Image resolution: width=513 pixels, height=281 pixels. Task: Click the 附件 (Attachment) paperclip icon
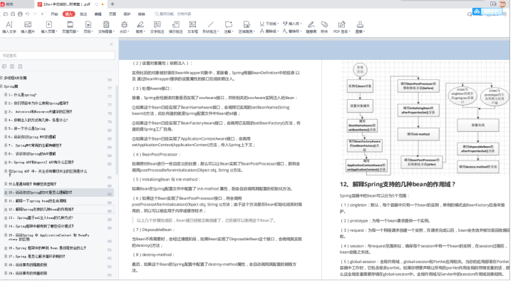pyautogui.click(x=324, y=27)
